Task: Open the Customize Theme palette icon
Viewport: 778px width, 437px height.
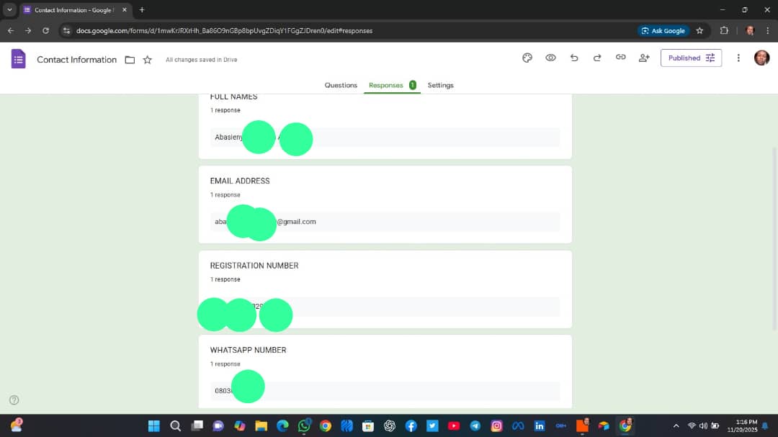Action: [x=527, y=58]
